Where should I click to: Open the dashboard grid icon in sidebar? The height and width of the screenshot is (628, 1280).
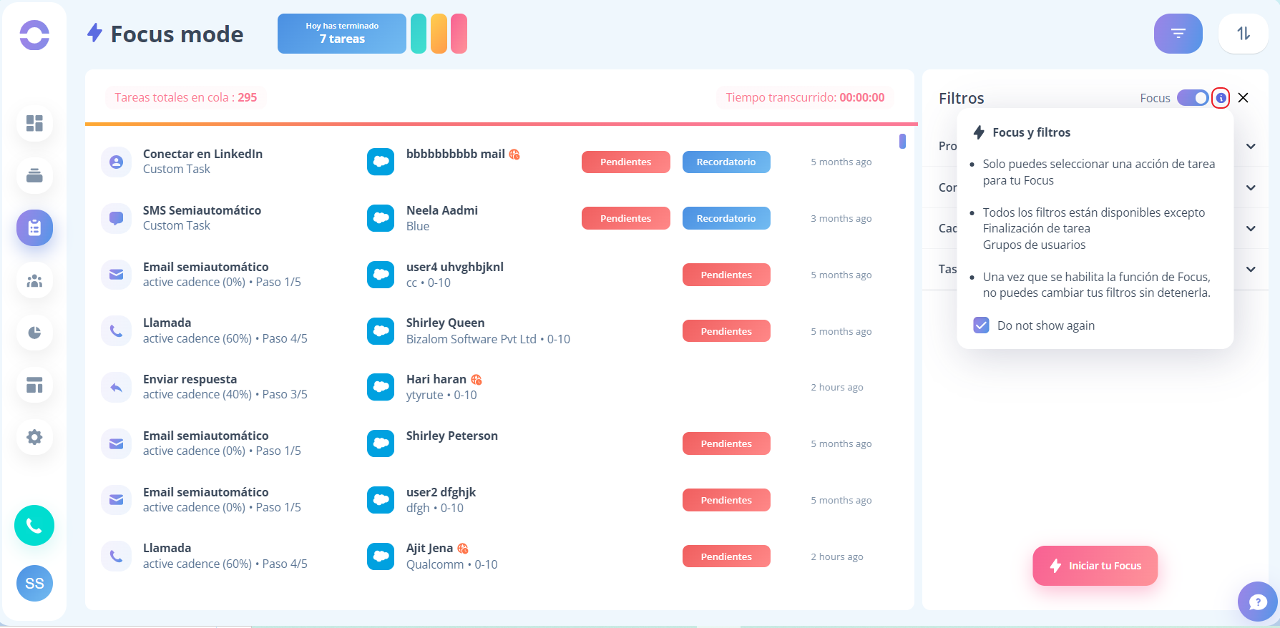tap(34, 123)
